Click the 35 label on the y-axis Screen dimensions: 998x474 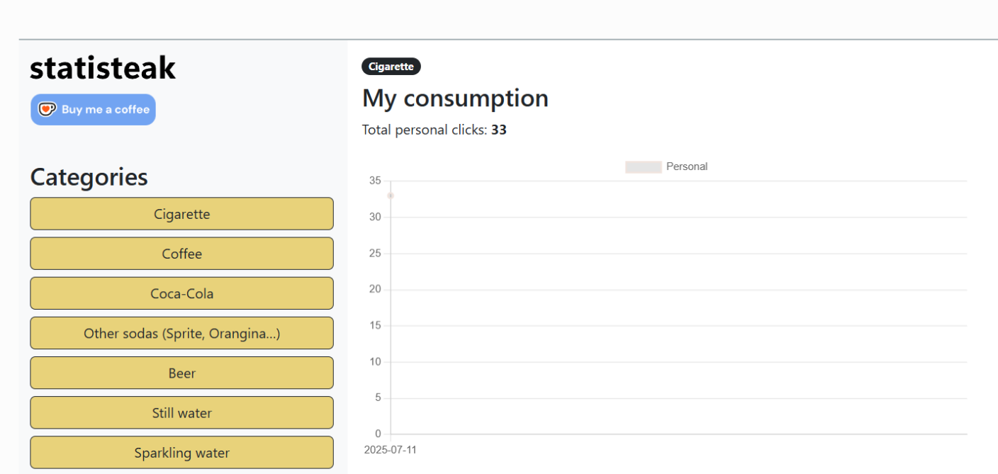375,181
